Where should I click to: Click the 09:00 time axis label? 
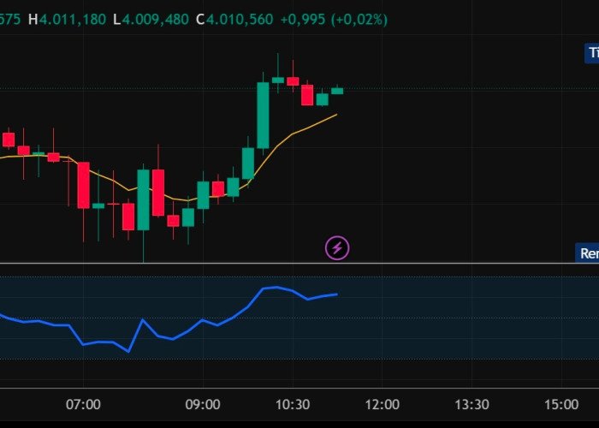pyautogui.click(x=203, y=404)
